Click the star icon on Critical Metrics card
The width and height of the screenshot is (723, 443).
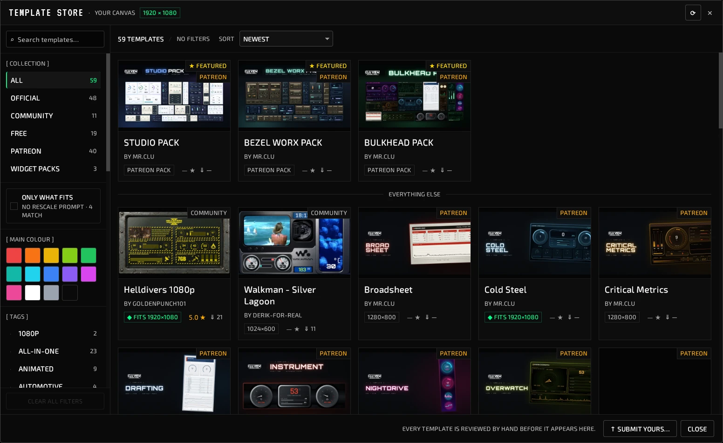point(658,317)
